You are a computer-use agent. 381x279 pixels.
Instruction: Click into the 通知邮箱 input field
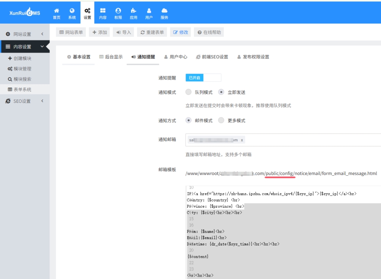click(283, 140)
